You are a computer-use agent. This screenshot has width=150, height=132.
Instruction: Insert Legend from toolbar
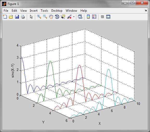click(94, 17)
